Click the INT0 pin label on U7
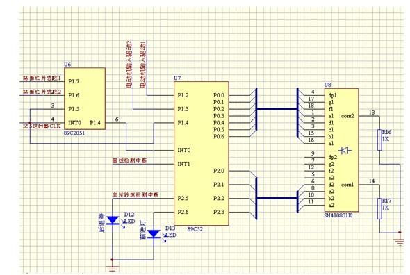Image resolution: width=410 pixels, height=275 pixels. [184, 150]
